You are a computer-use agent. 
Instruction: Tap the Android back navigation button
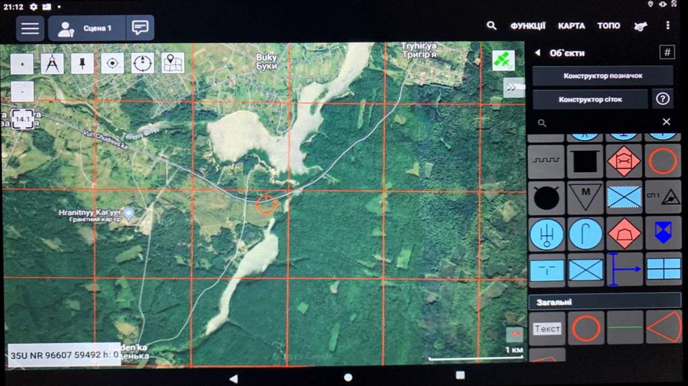coord(233,378)
